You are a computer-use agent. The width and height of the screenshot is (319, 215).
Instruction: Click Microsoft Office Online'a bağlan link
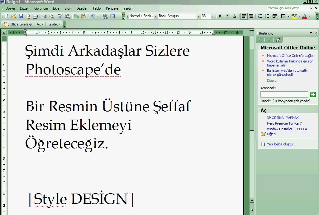pyautogui.click(x=291, y=56)
